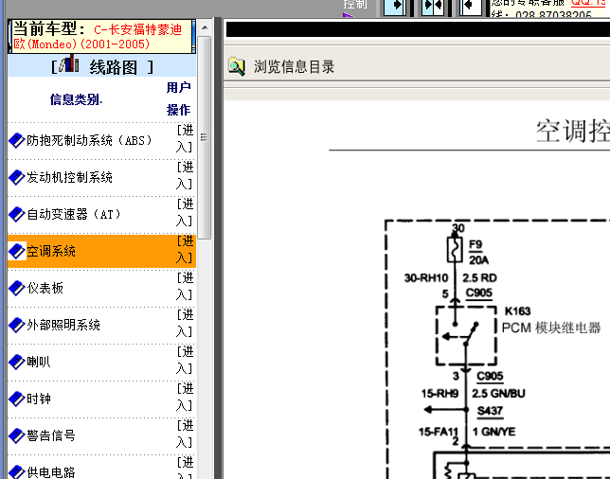Click the book icon beside 仪表板
This screenshot has height=479, width=610.
17,288
